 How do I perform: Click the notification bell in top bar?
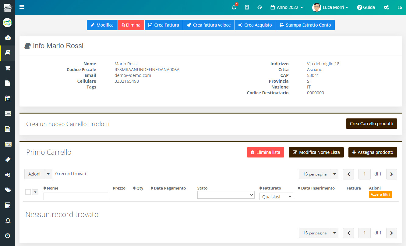(x=234, y=7)
